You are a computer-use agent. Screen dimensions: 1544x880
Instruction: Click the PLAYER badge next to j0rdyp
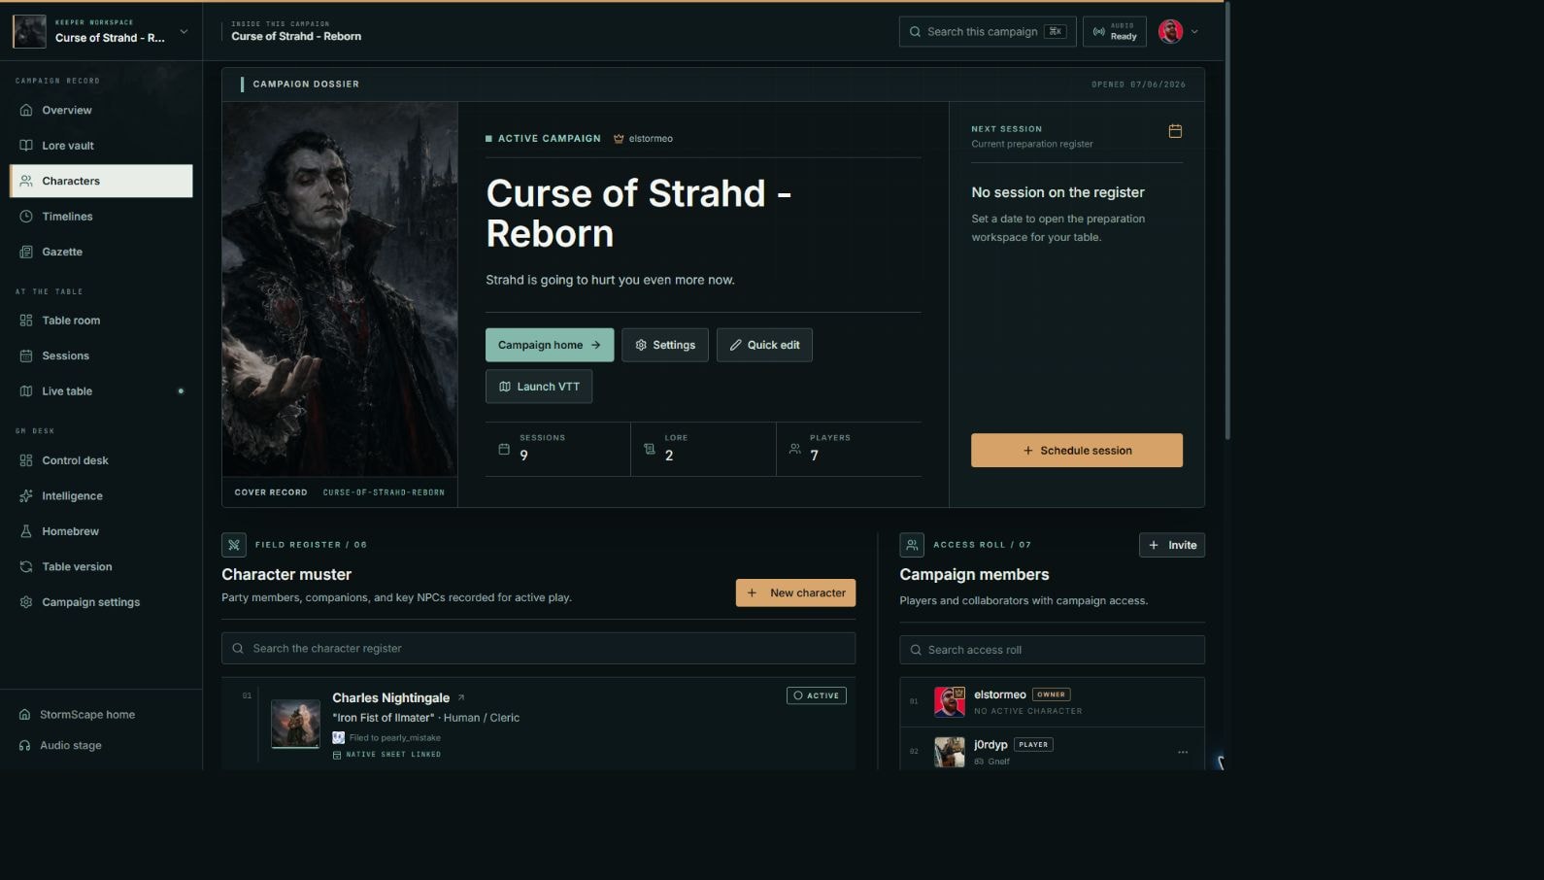pos(1033,745)
